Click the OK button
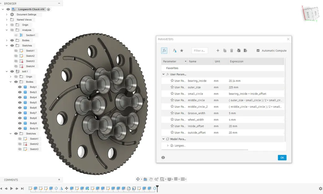This screenshot has width=323, height=194. [x=282, y=158]
